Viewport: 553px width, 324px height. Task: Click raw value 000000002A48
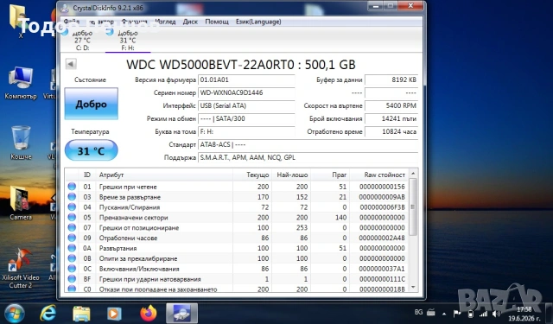click(382, 238)
